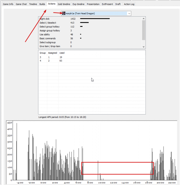
Task: Expand player list with dropdown arrow
Action: [129, 13]
